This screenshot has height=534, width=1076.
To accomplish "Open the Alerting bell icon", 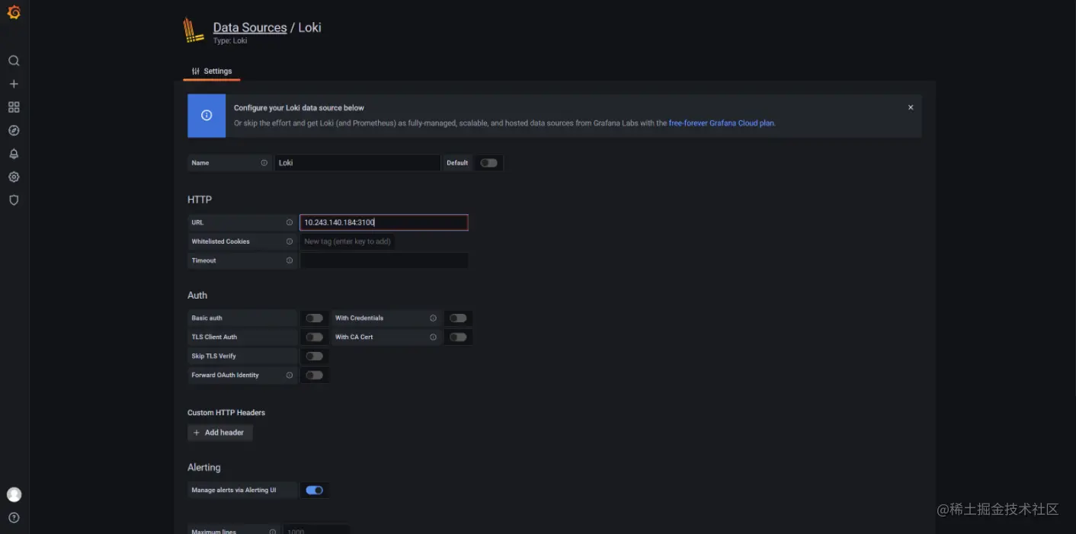I will (14, 154).
